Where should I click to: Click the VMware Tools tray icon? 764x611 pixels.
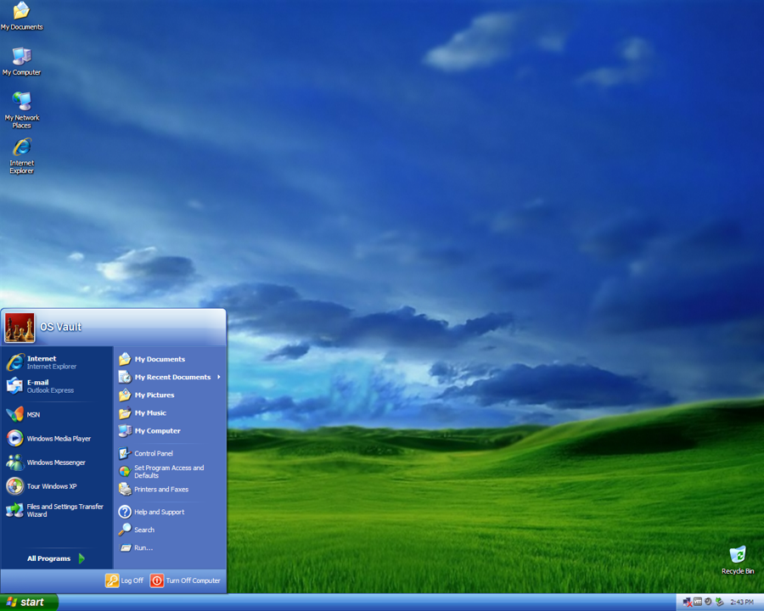click(x=698, y=602)
